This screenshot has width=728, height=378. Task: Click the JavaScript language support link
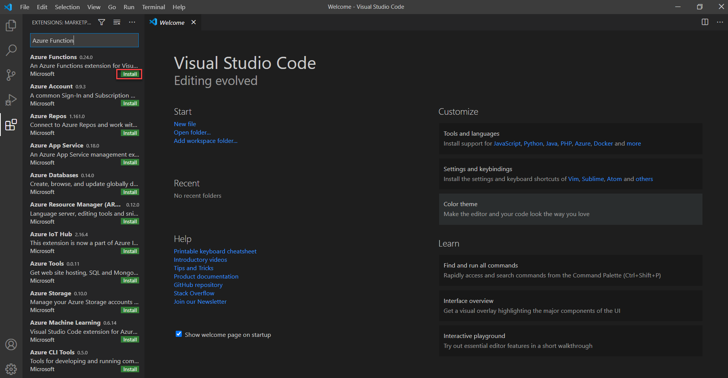tap(507, 143)
